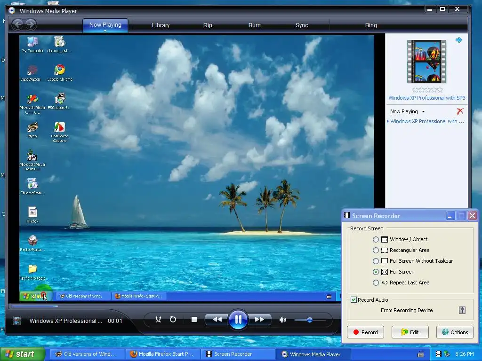Rate the video with stars
The width and height of the screenshot is (482, 361).
tap(427, 90)
